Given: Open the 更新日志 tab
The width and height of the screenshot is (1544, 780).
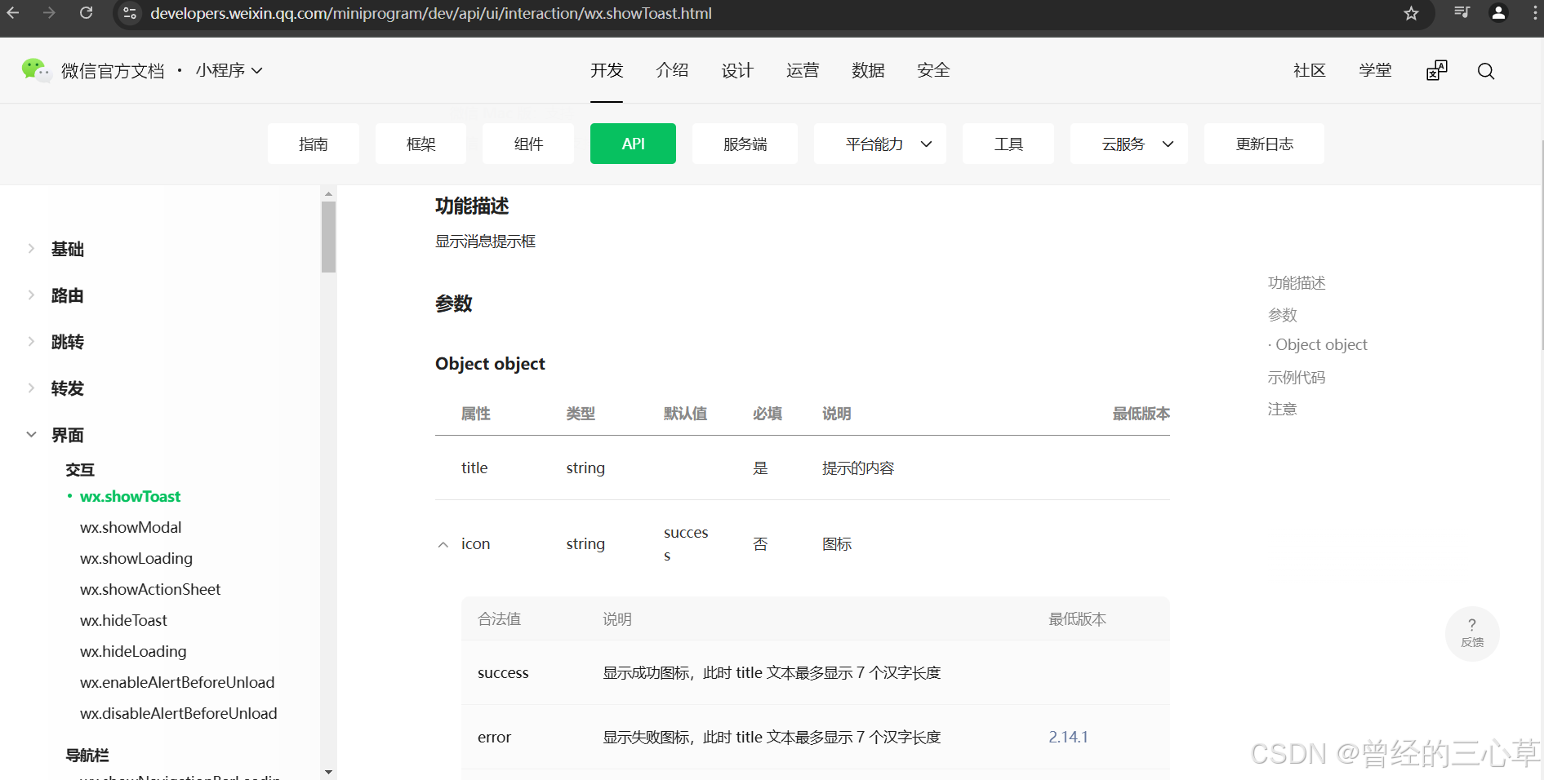Looking at the screenshot, I should pos(1264,144).
